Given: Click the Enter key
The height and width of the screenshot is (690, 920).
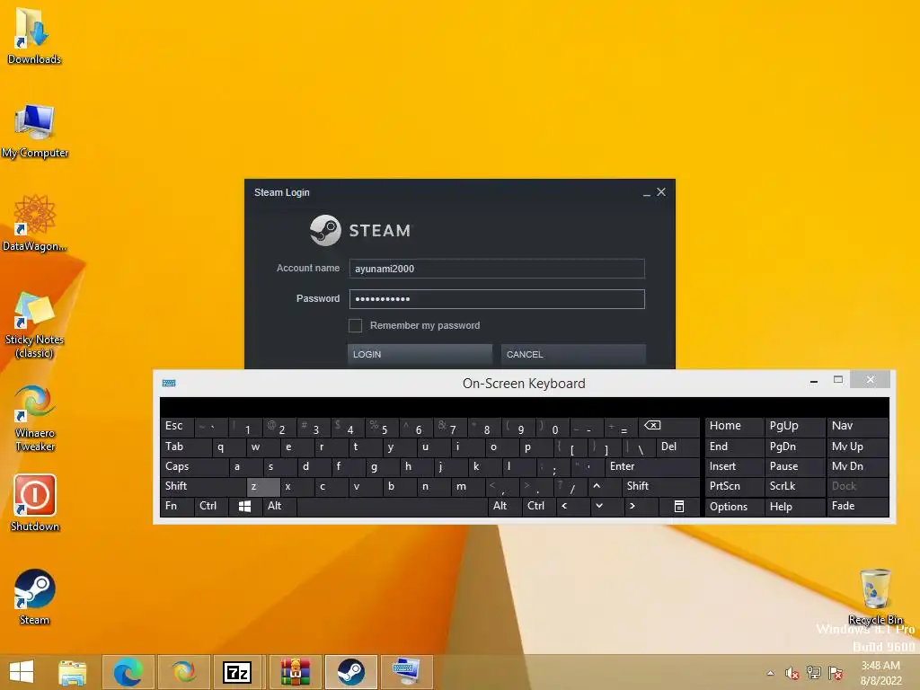Looking at the screenshot, I should (x=651, y=467).
